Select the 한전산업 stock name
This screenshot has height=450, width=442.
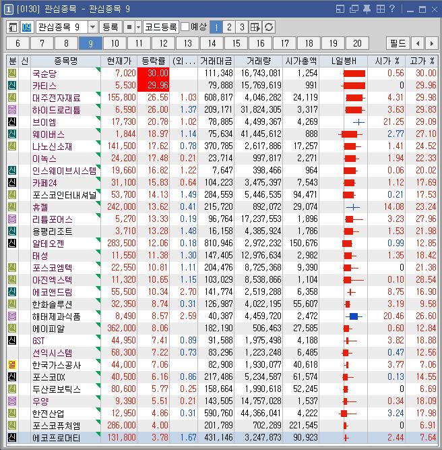pyautogui.click(x=48, y=414)
